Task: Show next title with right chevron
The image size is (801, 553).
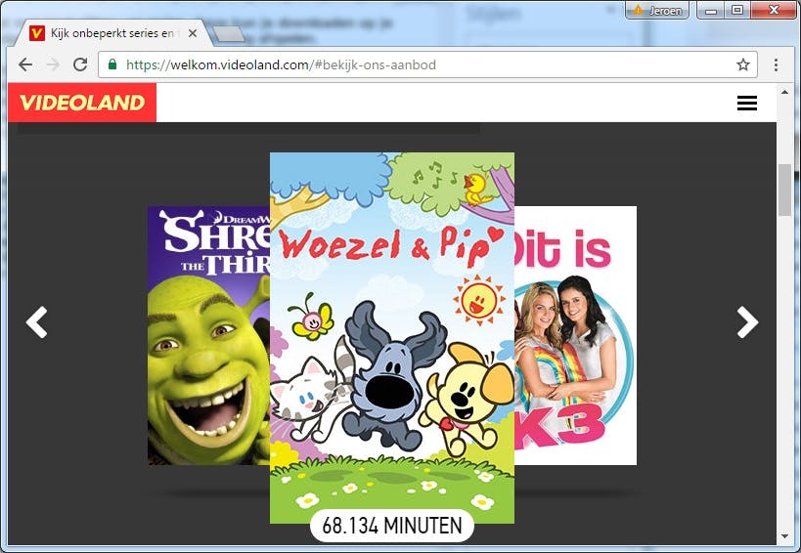Action: tap(747, 321)
